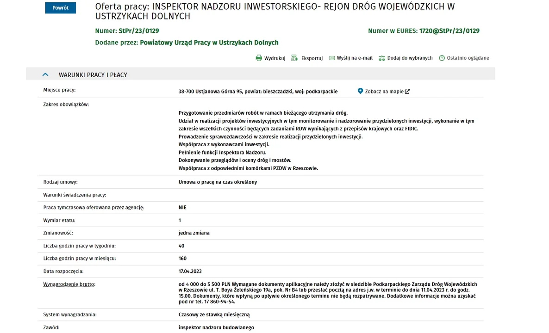Click Powiatowy Urząd Pracy w Ustrzykach Dolnych
The width and height of the screenshot is (549, 333).
[209, 43]
